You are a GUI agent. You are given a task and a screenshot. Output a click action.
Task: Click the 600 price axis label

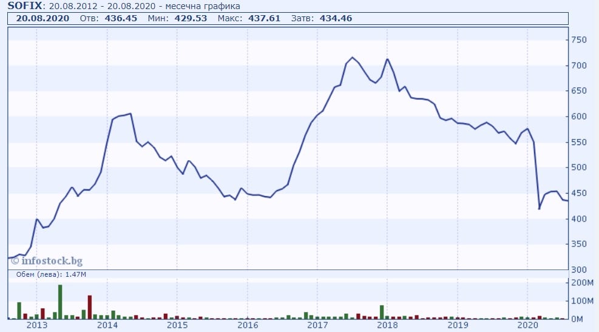point(579,117)
